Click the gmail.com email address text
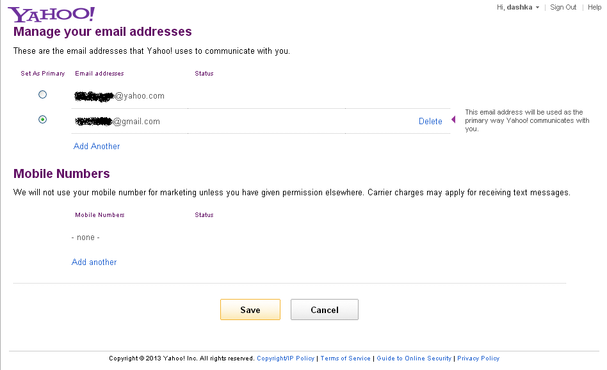 tap(117, 122)
